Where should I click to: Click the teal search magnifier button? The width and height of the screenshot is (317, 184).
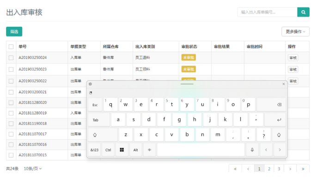tap(303, 12)
